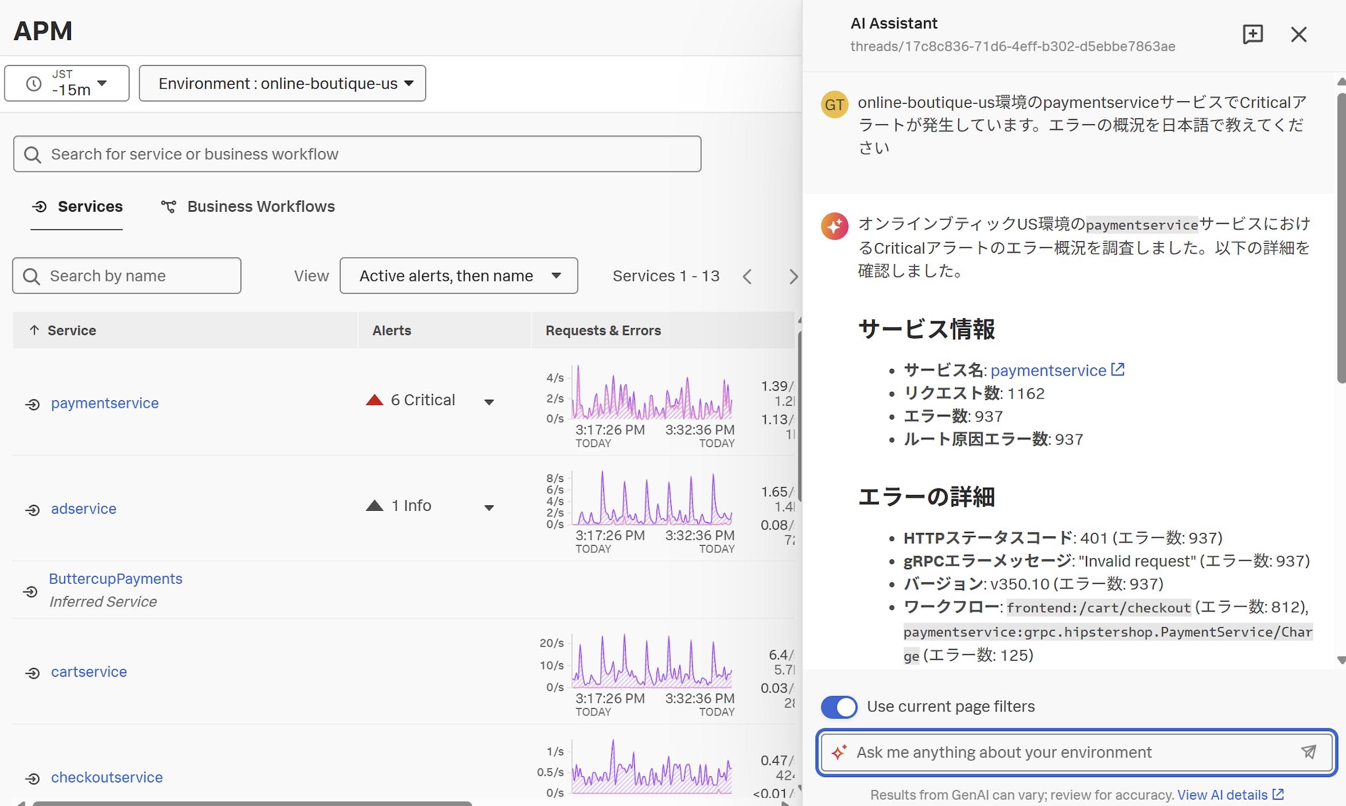
Task: Click the clock icon in time picker
Action: (34, 83)
